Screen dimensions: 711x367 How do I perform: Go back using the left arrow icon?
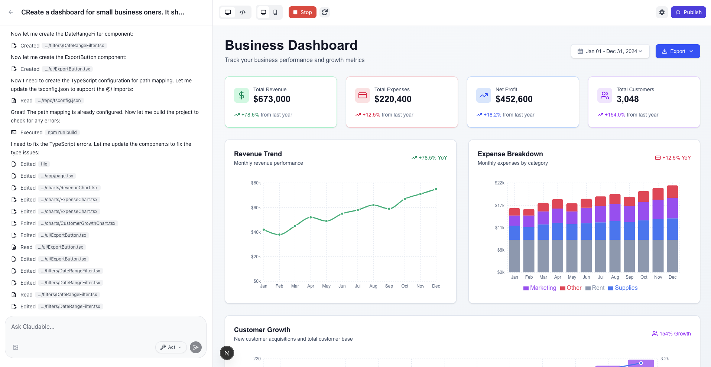[x=11, y=12]
